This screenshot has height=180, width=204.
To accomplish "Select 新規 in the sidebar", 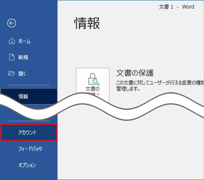I will 29,58.
